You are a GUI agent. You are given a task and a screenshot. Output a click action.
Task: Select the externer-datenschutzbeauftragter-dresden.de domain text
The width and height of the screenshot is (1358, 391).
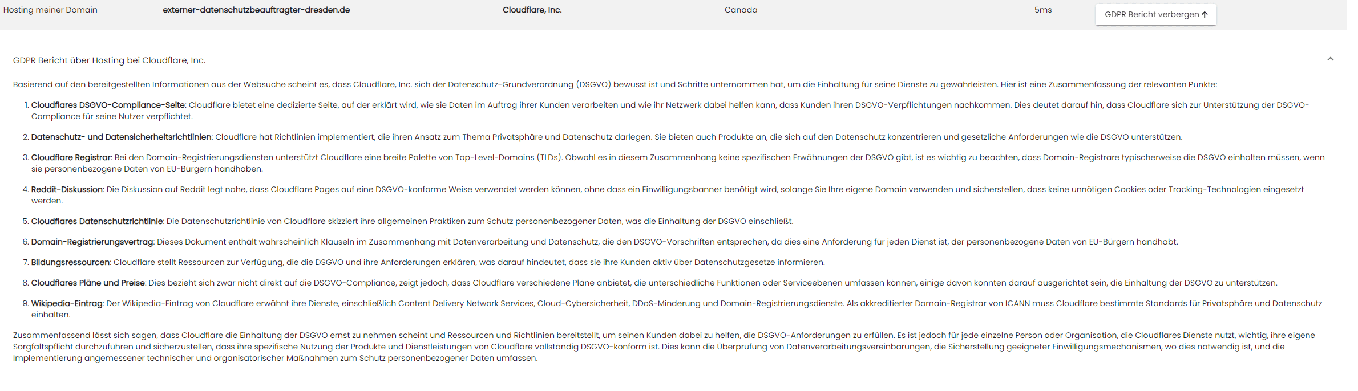(256, 10)
